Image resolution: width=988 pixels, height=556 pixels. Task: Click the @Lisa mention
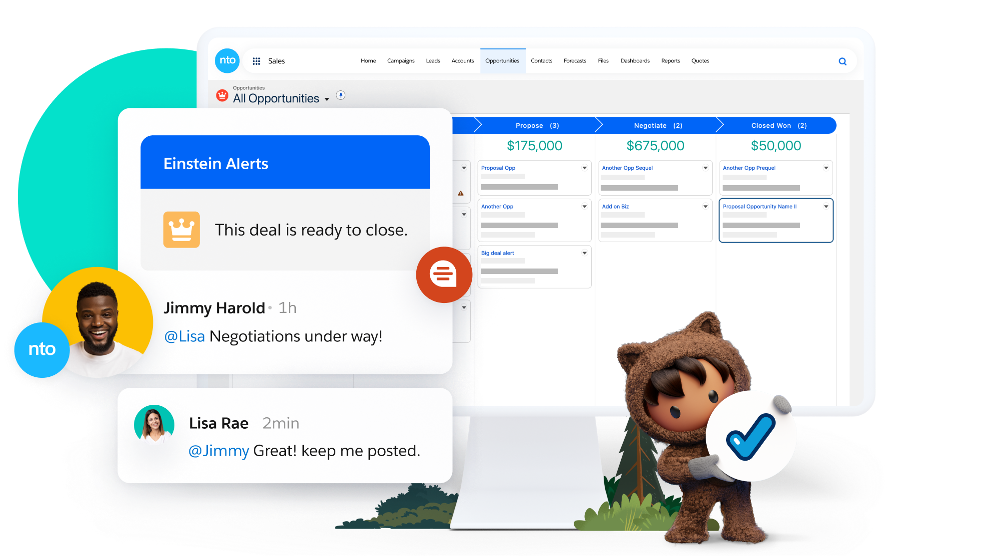184,336
